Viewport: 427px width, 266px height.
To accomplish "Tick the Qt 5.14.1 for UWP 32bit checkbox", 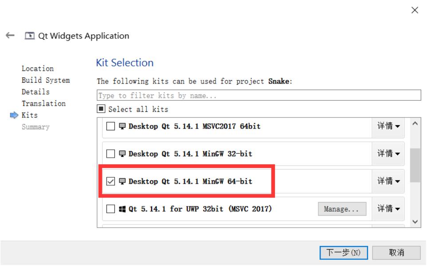I will [111, 209].
